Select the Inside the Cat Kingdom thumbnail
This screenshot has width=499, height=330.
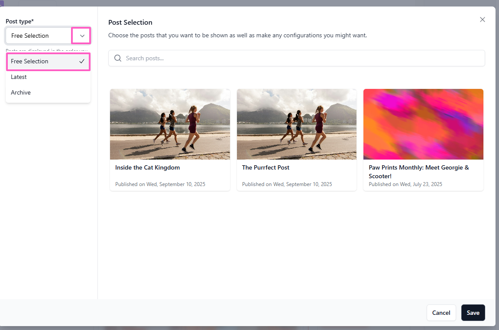click(170, 124)
